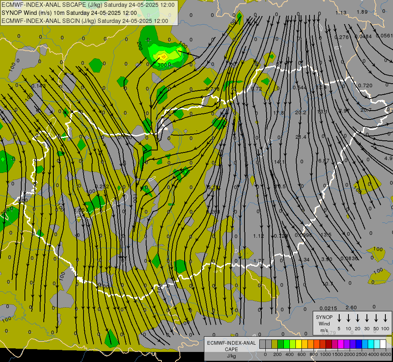The width and height of the screenshot is (393, 362).
Task: Click the 100 m/s wind arrow in the legend
Action: (385, 318)
